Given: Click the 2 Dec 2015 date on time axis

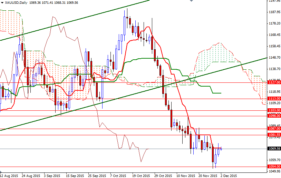Looking at the screenshot, I should point(229,176).
